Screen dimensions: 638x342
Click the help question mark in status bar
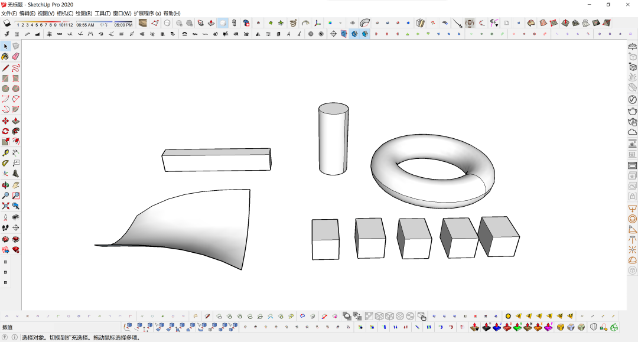14,338
